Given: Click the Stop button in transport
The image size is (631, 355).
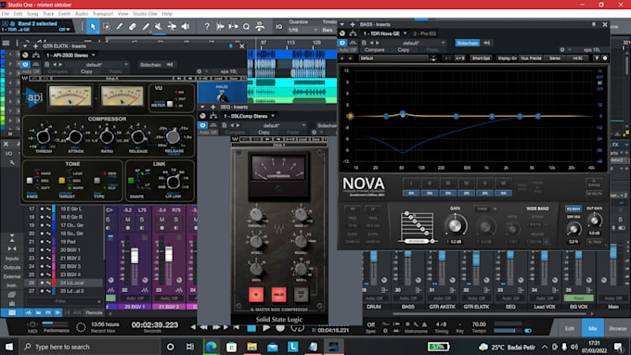Looking at the screenshot, I should [x=251, y=328].
